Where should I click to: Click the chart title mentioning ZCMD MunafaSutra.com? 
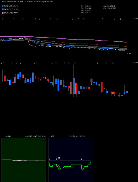pos(27,2)
